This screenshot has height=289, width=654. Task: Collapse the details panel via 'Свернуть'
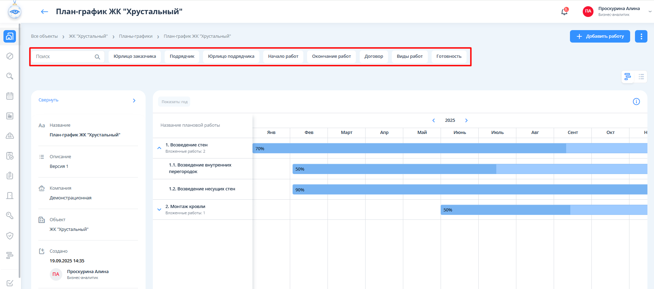click(48, 100)
